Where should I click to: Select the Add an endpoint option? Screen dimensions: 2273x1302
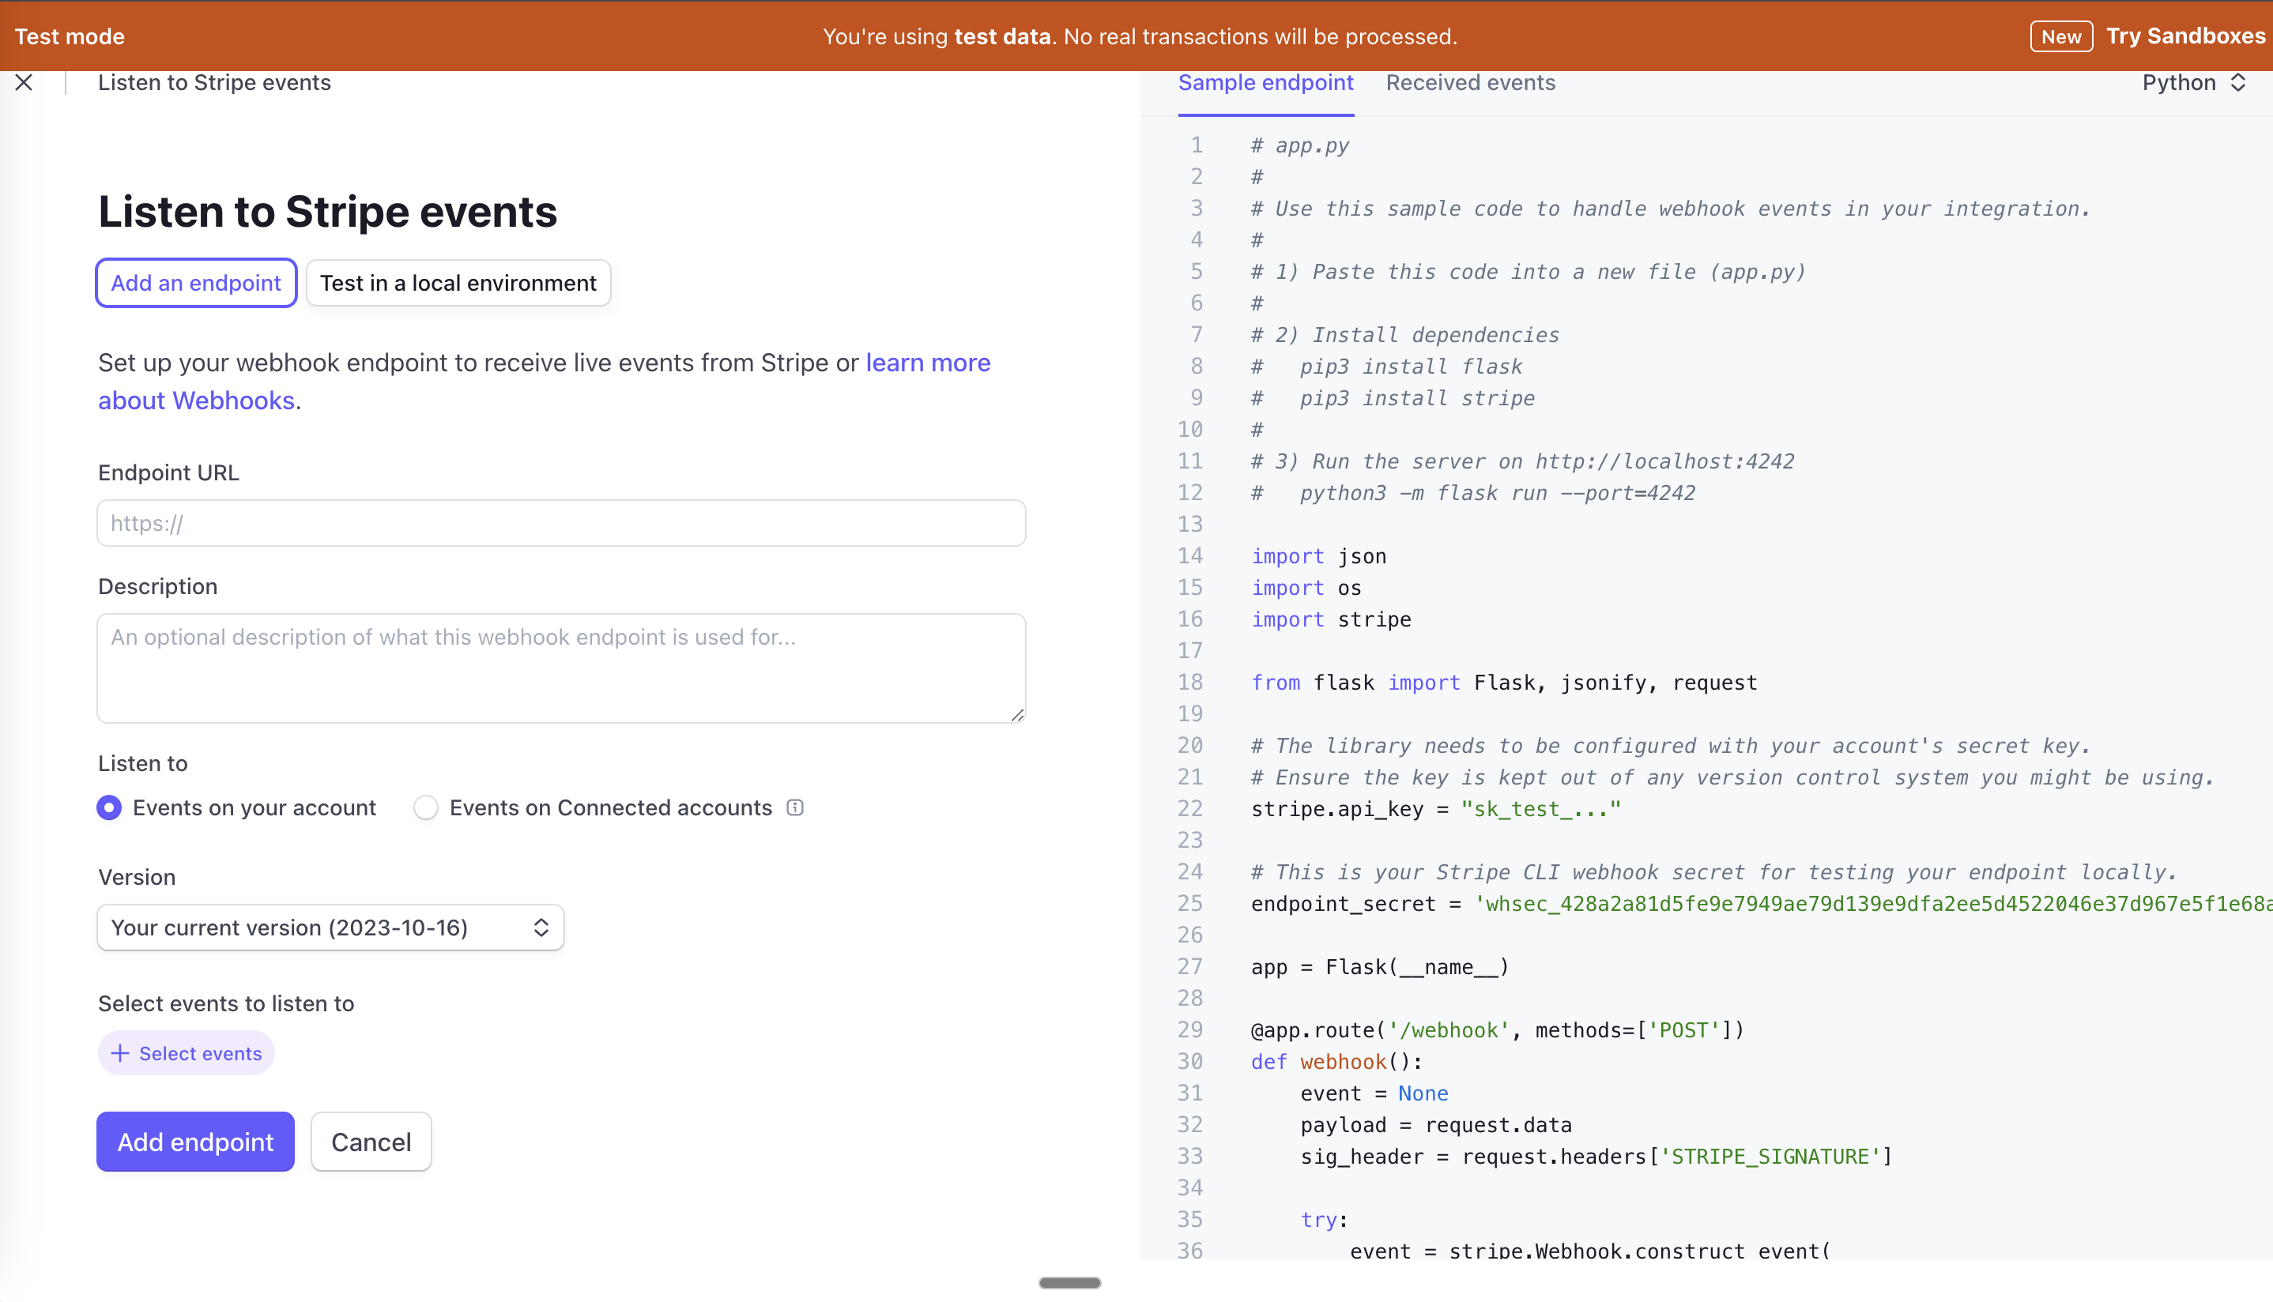[196, 284]
